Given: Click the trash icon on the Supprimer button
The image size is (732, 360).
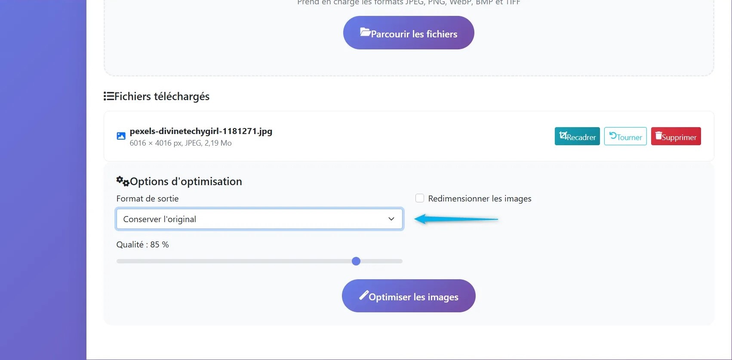Looking at the screenshot, I should pos(658,136).
